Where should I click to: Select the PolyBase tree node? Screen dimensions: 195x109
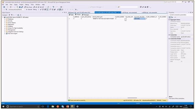tap(10, 26)
